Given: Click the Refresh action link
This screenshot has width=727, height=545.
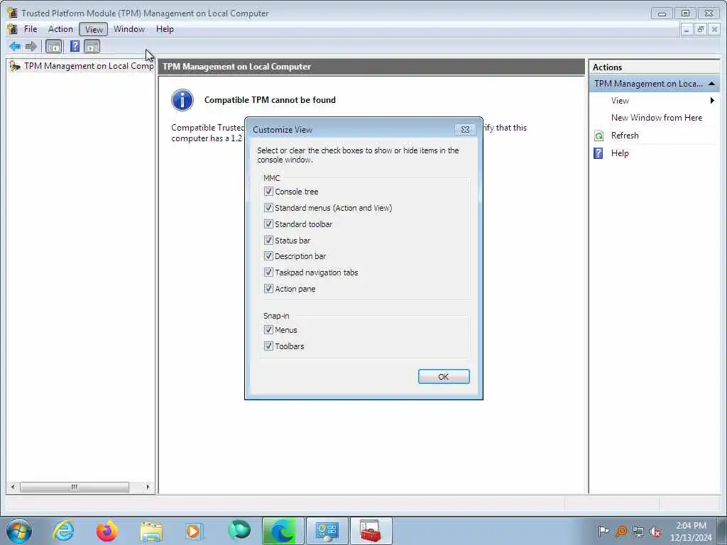Looking at the screenshot, I should click(625, 136).
